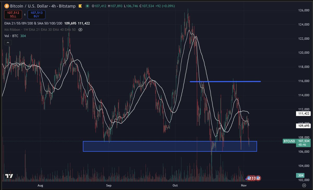The width and height of the screenshot is (313, 190).
Task: Open the leftmost US flag economic event
Action: [249, 178]
